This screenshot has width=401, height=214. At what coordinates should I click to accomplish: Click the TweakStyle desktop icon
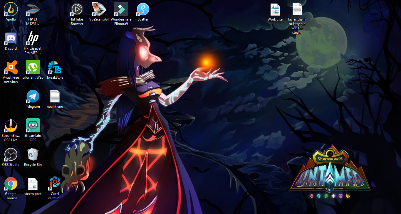(55, 67)
